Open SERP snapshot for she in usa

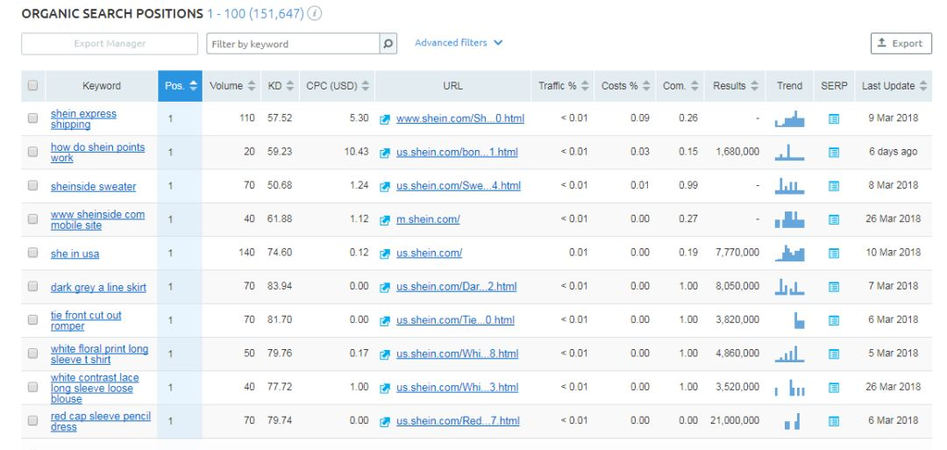[834, 254]
